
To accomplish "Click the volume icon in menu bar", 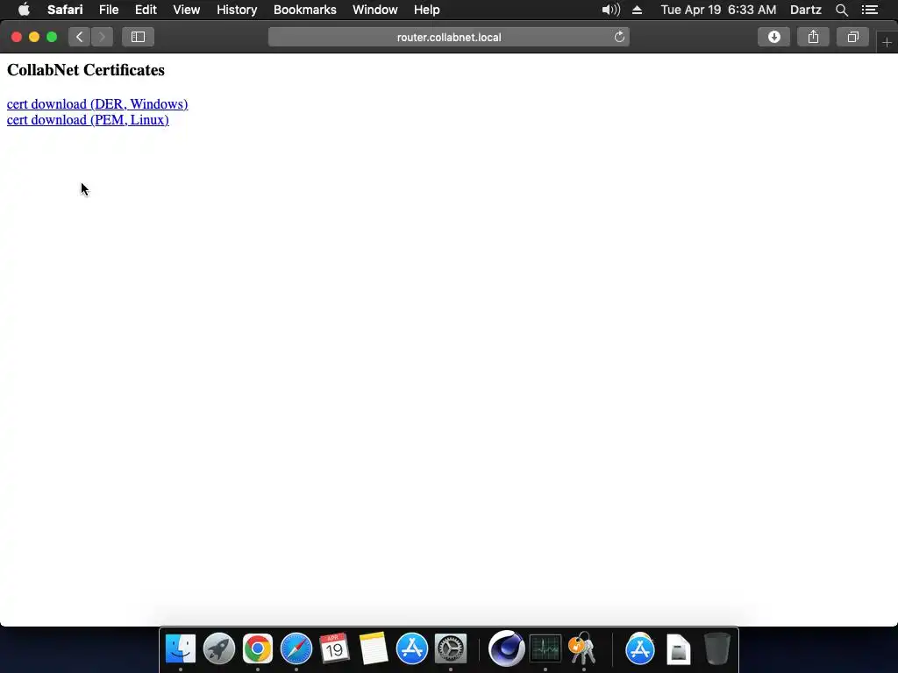I will click(x=611, y=10).
